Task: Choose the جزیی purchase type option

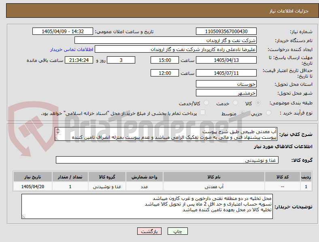Action: [x=268, y=113]
